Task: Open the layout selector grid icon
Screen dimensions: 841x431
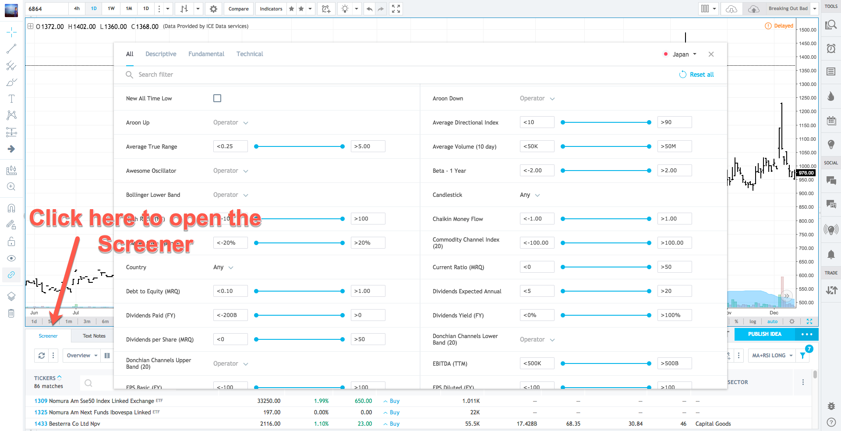Action: (705, 9)
